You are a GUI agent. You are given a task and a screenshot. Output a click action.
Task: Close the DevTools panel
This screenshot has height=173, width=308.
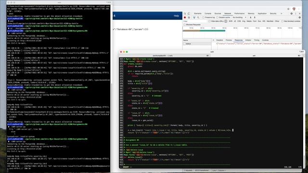click(299, 13)
